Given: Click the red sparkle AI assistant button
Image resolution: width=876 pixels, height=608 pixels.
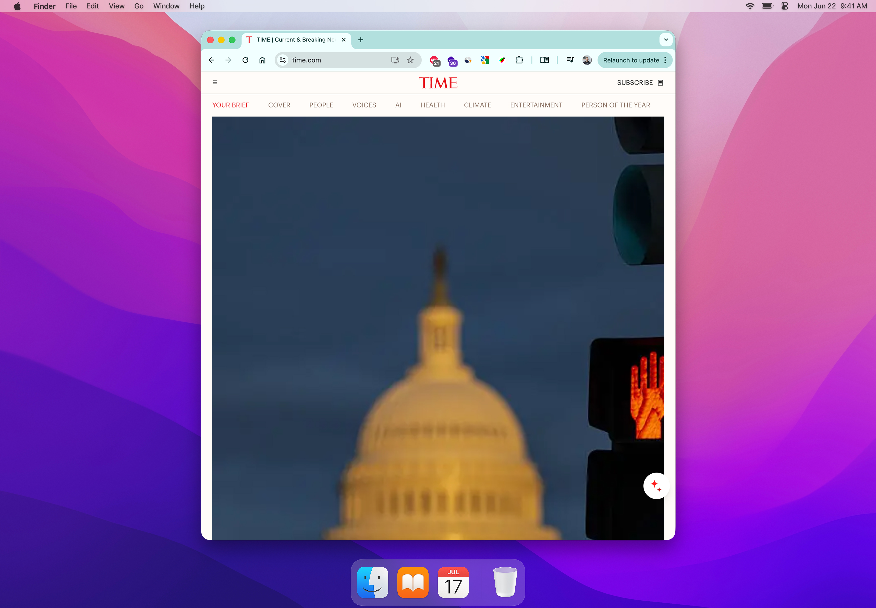Looking at the screenshot, I should tap(656, 486).
